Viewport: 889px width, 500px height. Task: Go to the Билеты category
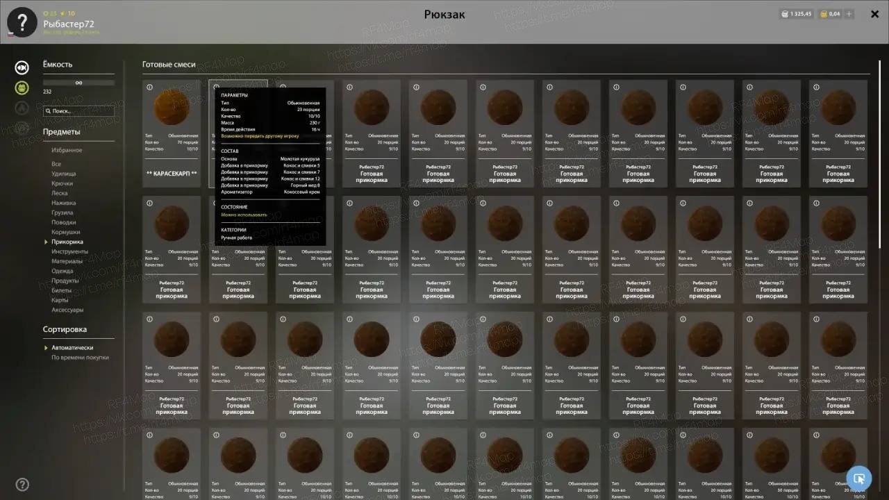click(x=62, y=291)
